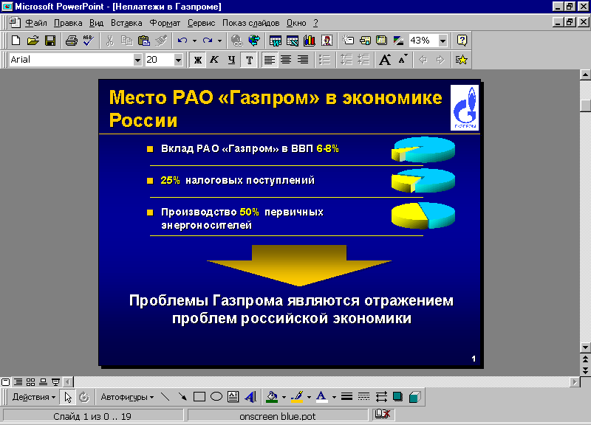Open Office Assistant help icon
This screenshot has width=591, height=425.
pyautogui.click(x=462, y=41)
